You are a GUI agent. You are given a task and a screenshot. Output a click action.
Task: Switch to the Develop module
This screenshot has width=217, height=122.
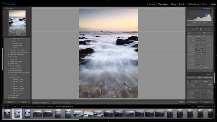[163, 4]
